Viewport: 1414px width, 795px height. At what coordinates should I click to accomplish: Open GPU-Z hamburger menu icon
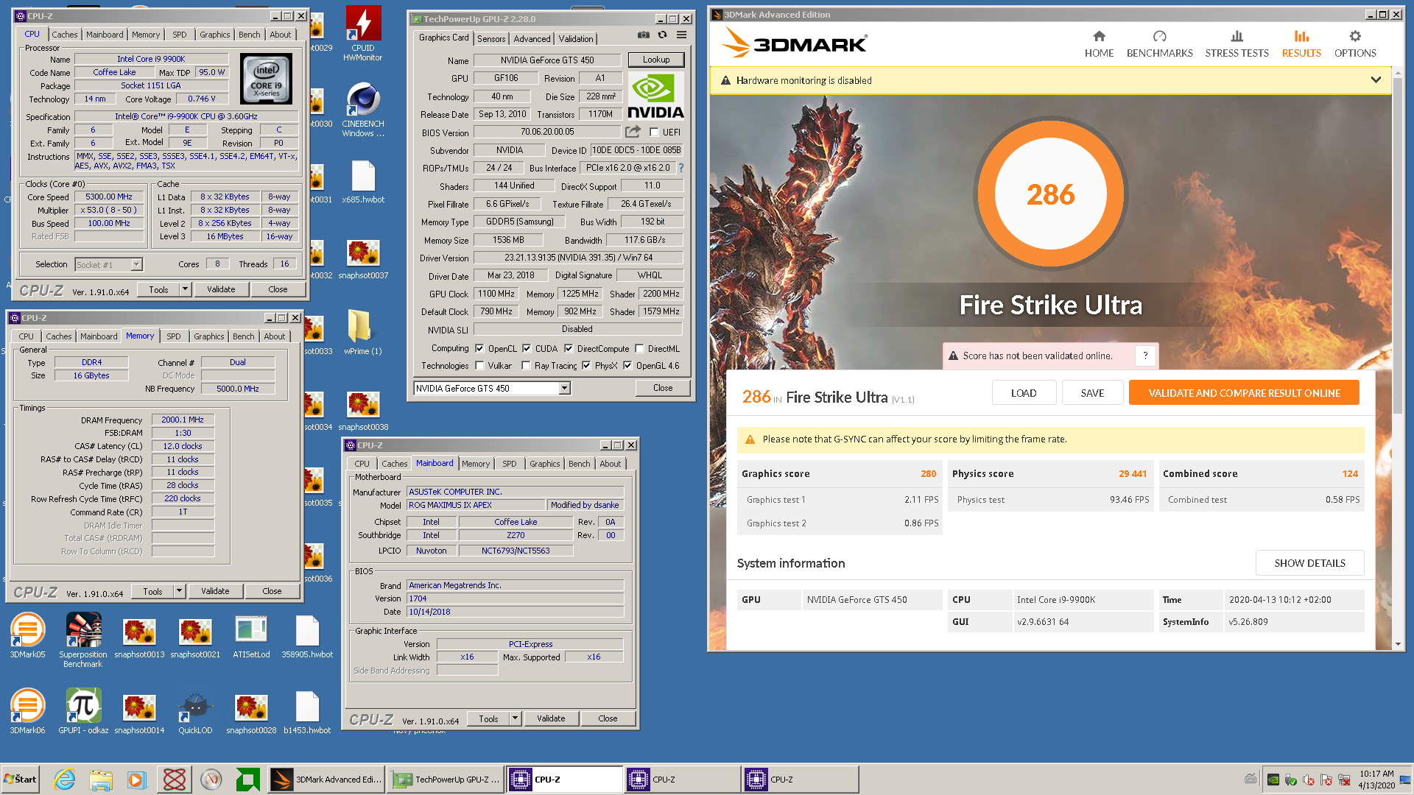682,35
